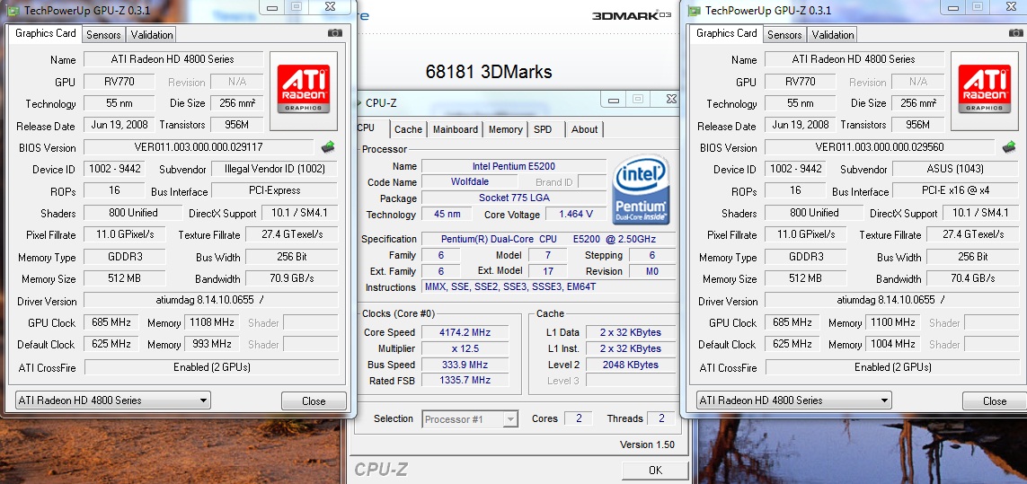Open the Validation tab in left GPU-Z window

[x=151, y=35]
